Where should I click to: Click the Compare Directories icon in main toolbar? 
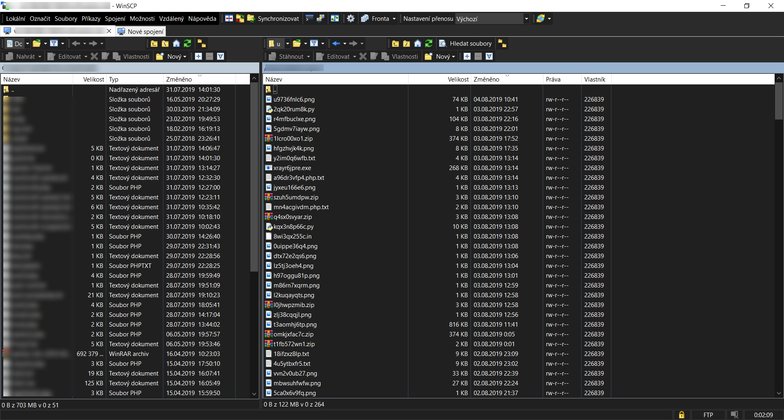(229, 19)
